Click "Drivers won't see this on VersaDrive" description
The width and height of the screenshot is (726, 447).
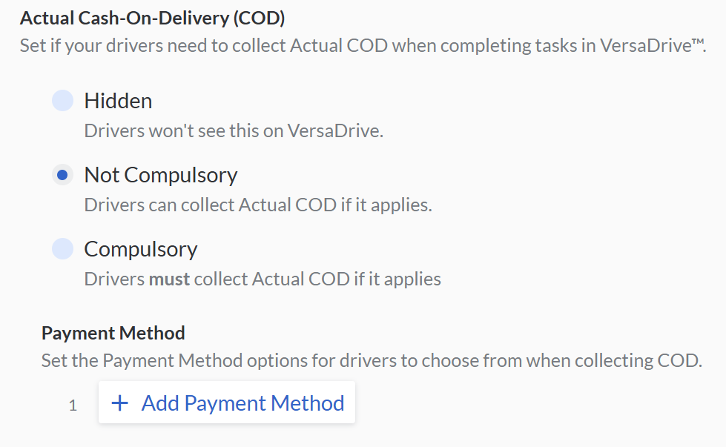234,131
